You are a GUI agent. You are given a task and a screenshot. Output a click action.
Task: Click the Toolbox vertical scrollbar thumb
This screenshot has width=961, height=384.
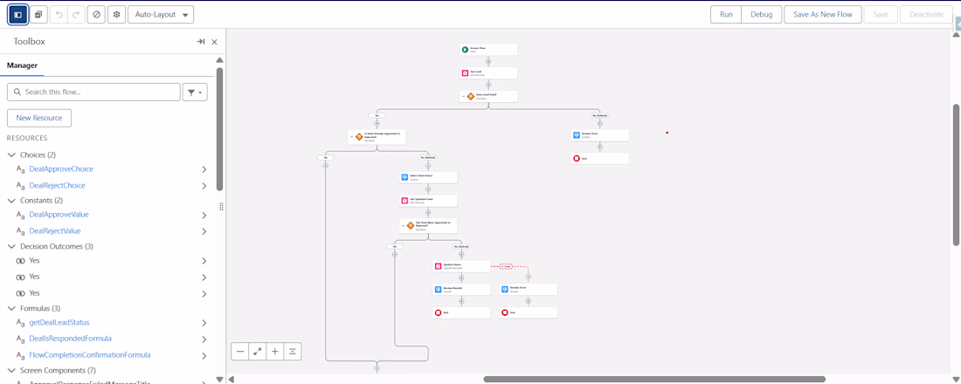tap(219, 128)
